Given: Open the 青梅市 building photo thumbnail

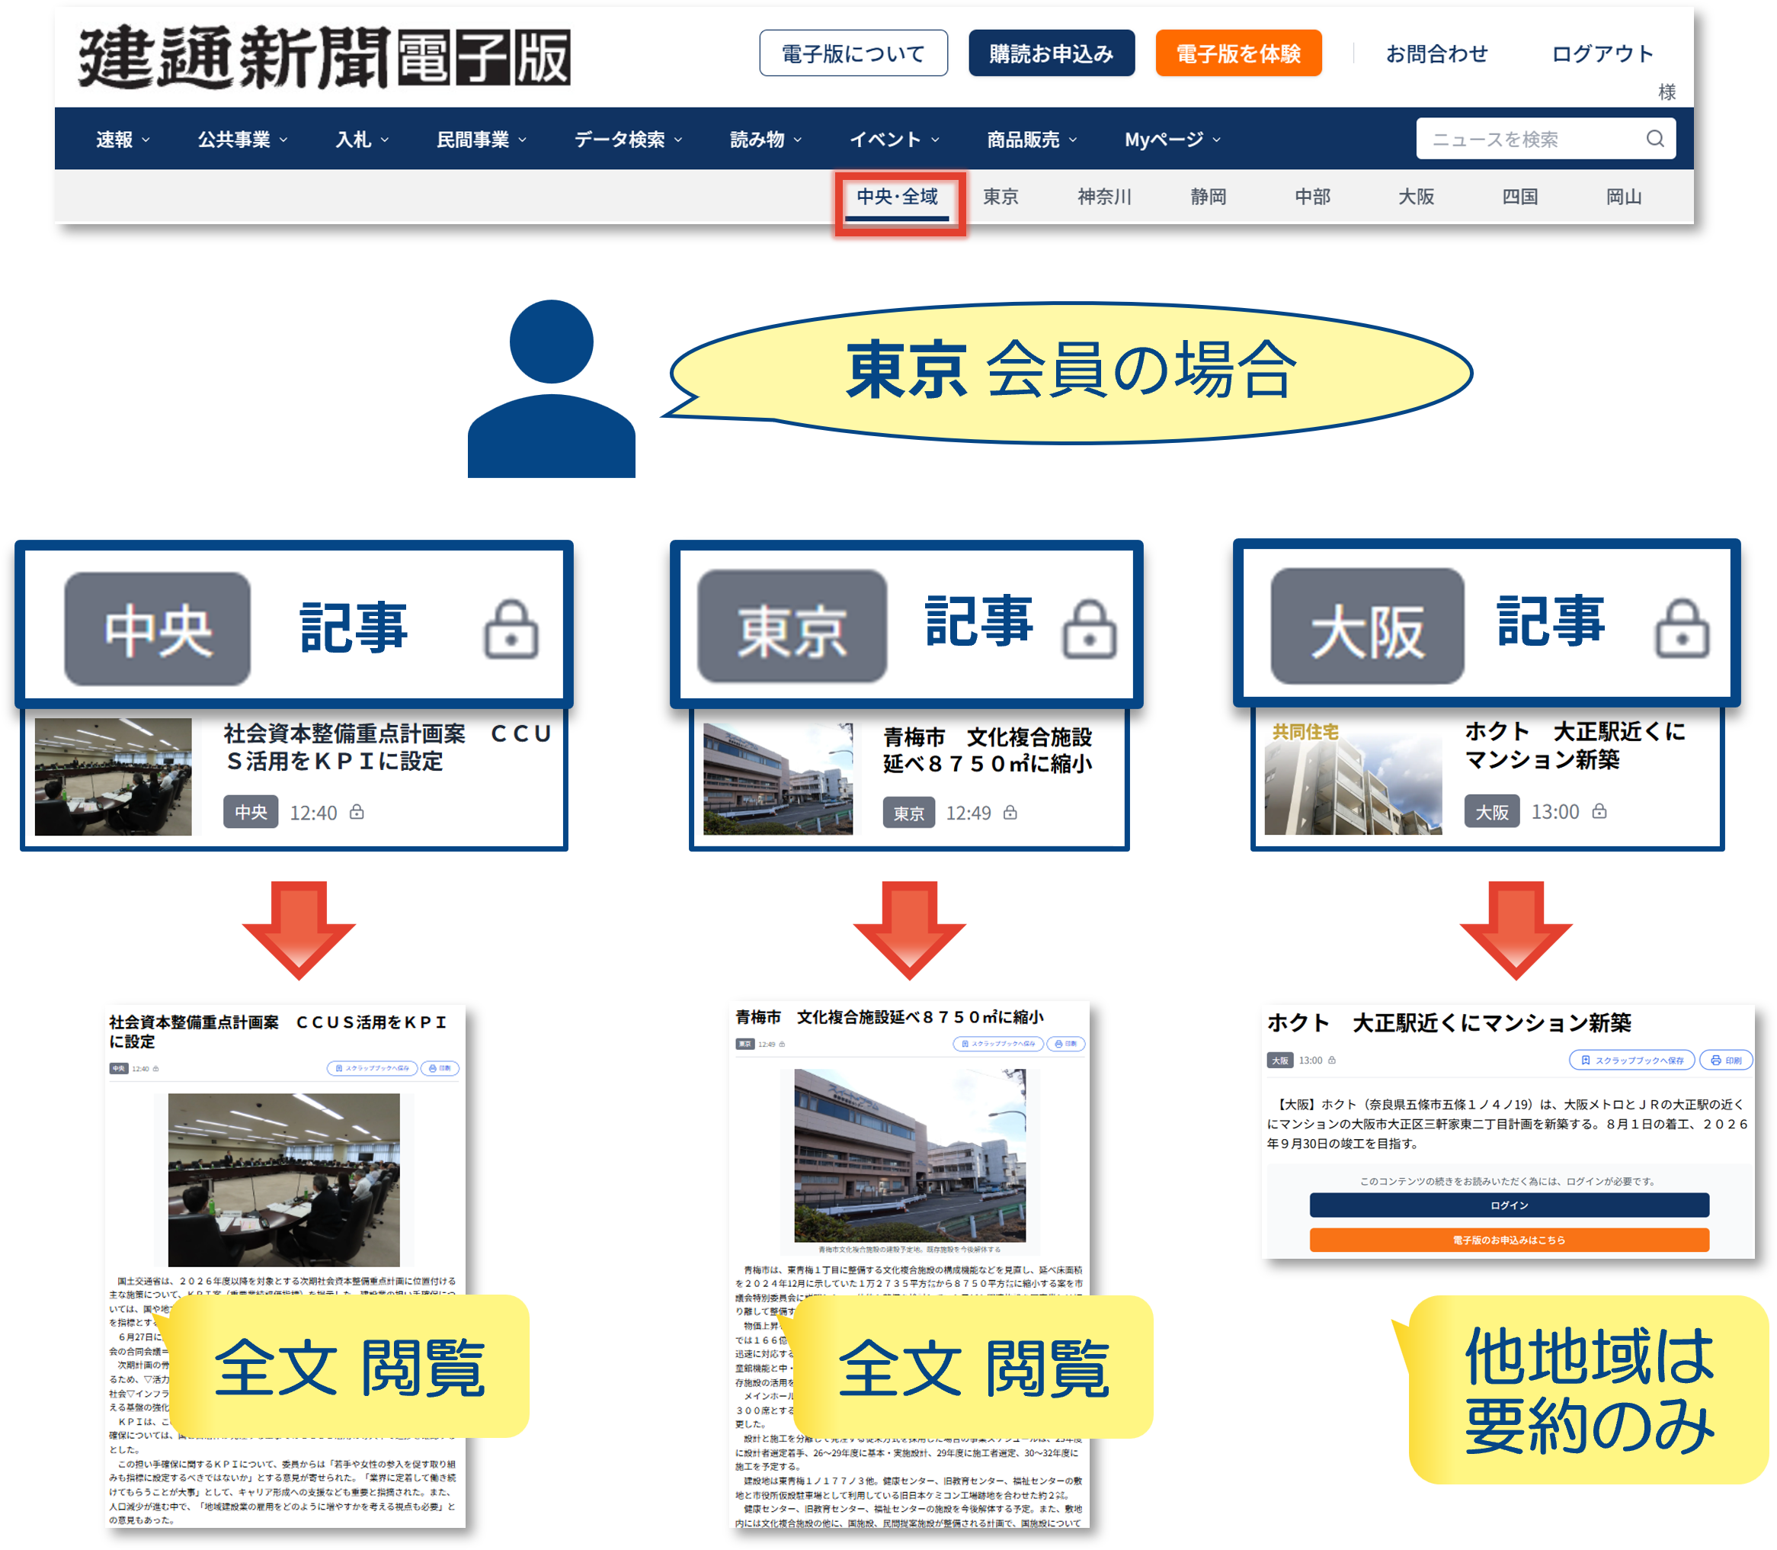Looking at the screenshot, I should pyautogui.click(x=777, y=778).
